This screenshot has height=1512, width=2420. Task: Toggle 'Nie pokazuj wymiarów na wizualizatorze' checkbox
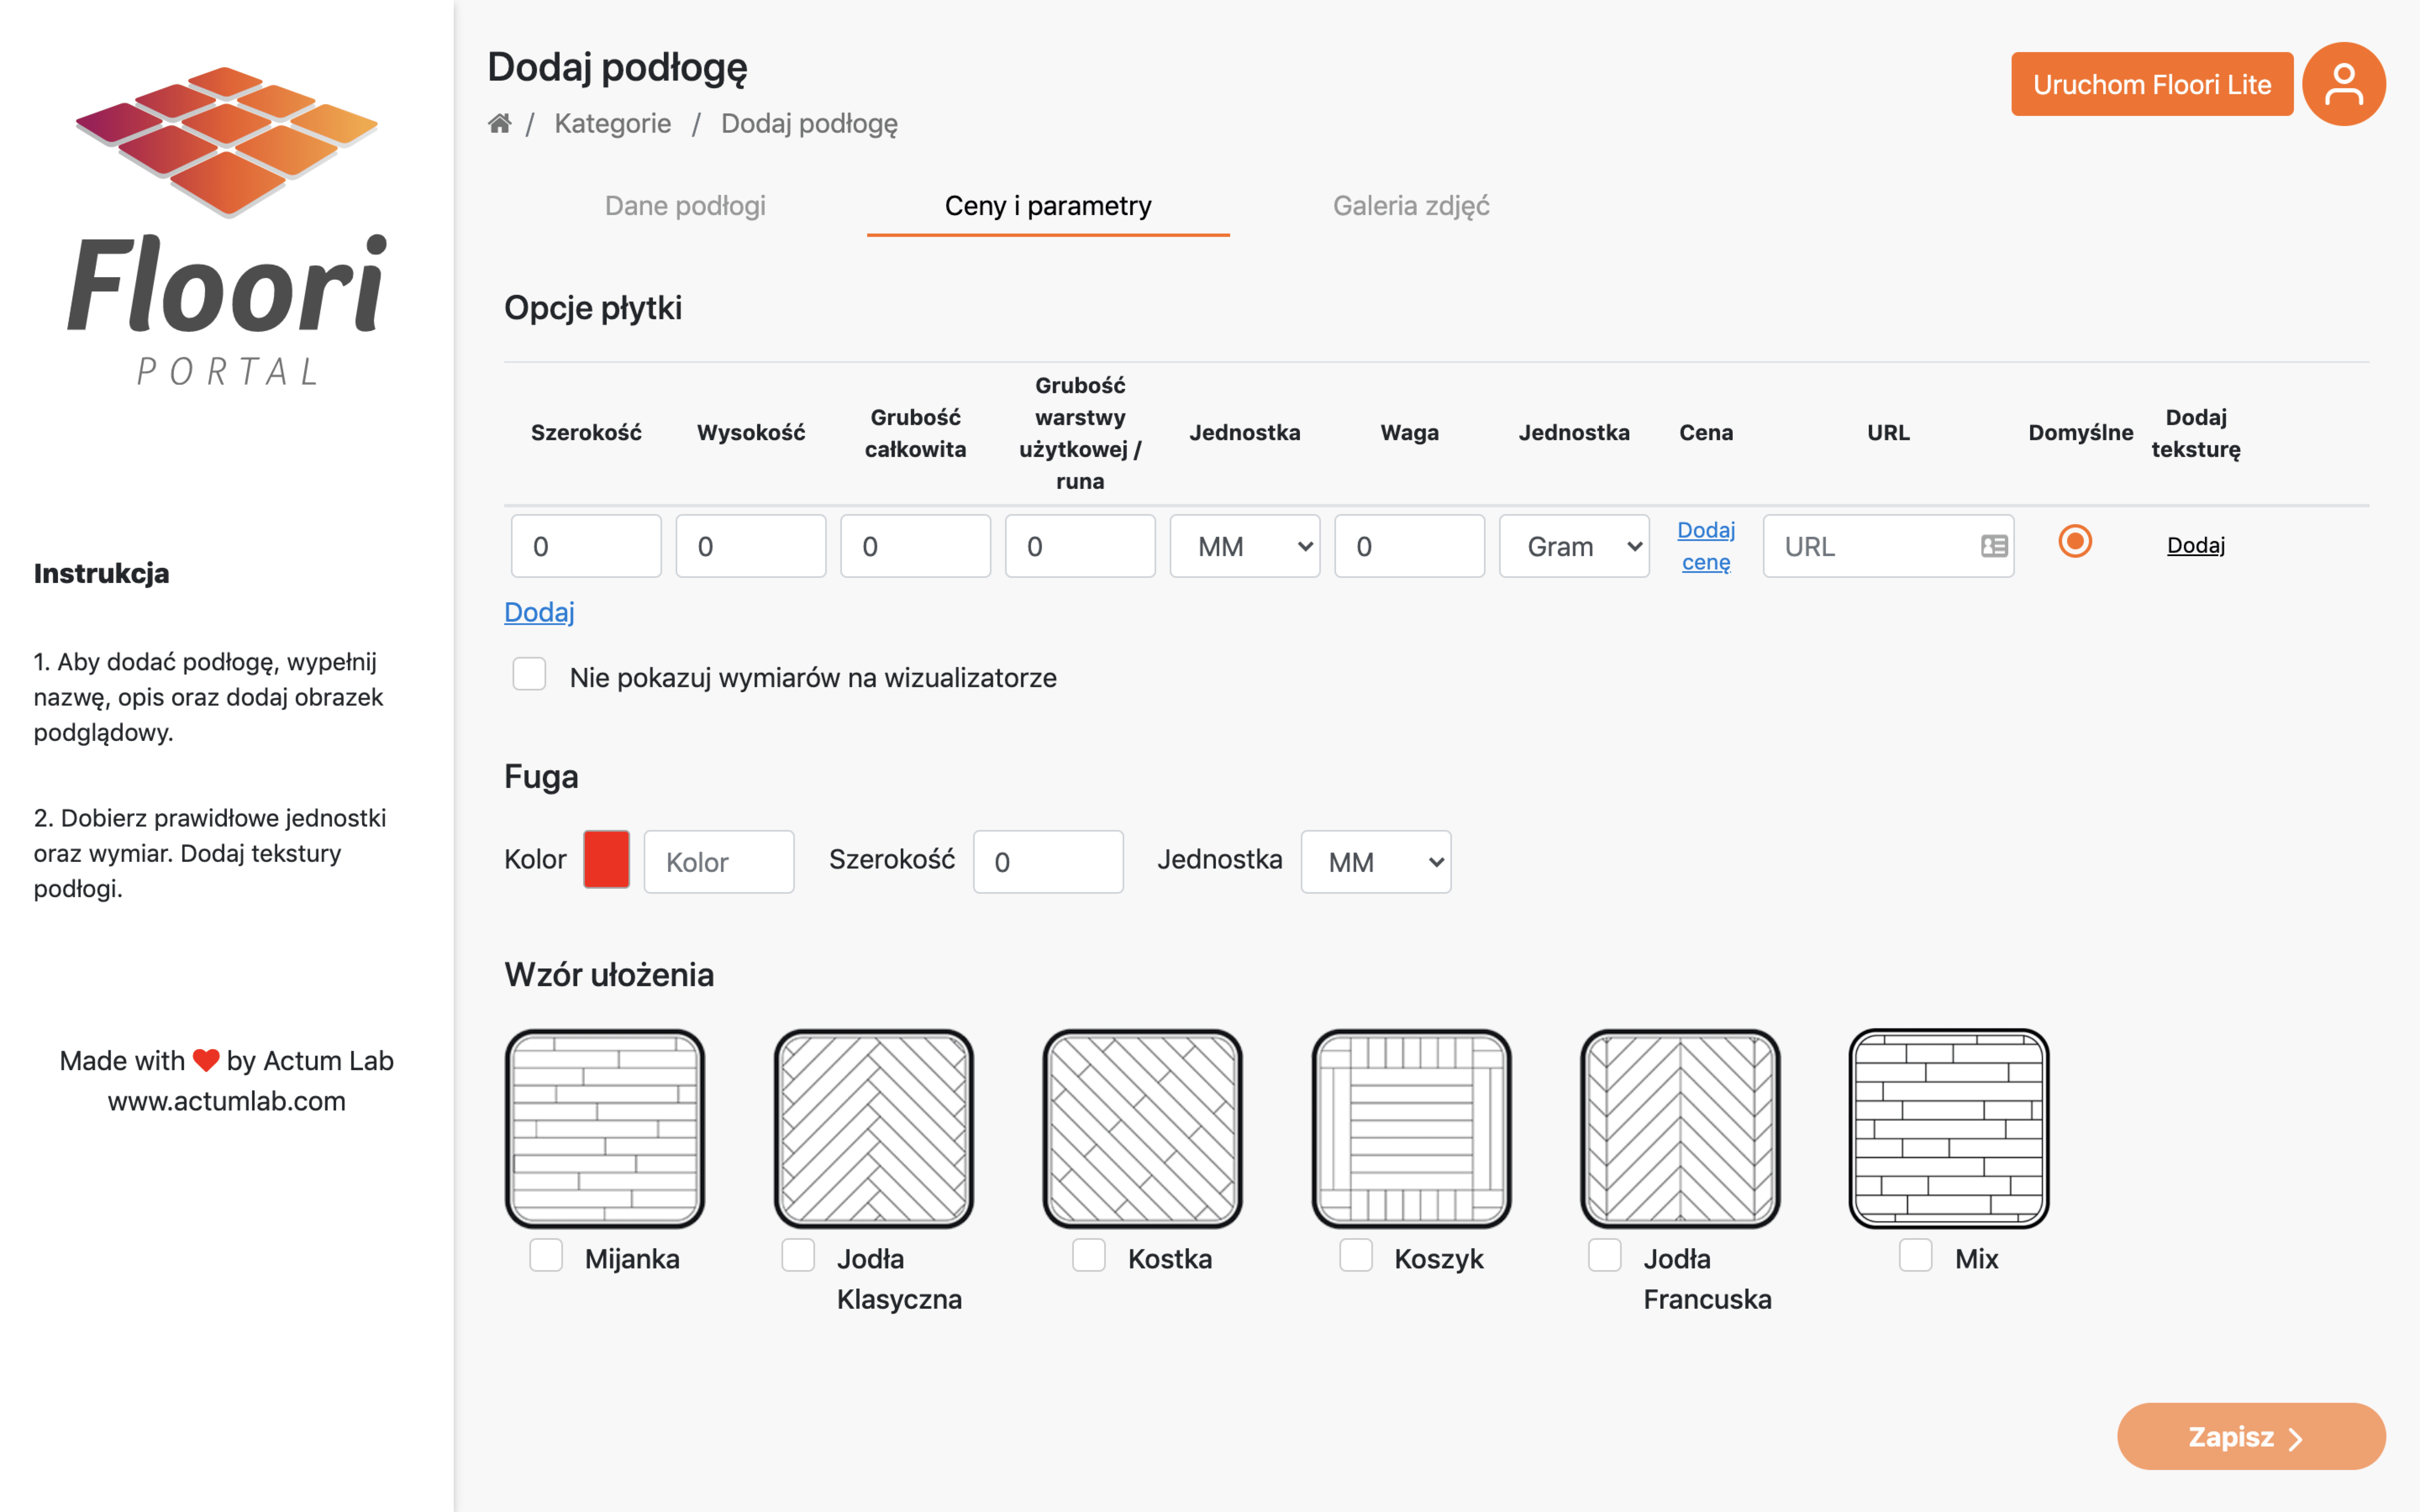tap(529, 674)
